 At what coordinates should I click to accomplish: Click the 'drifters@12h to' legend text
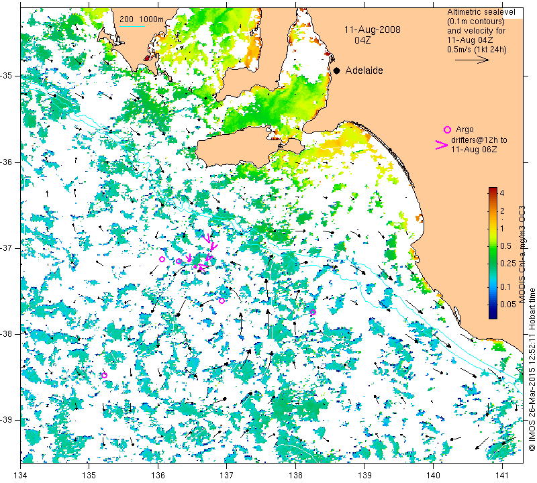pyautogui.click(x=479, y=140)
